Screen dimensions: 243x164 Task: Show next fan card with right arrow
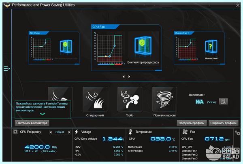pos(129,77)
